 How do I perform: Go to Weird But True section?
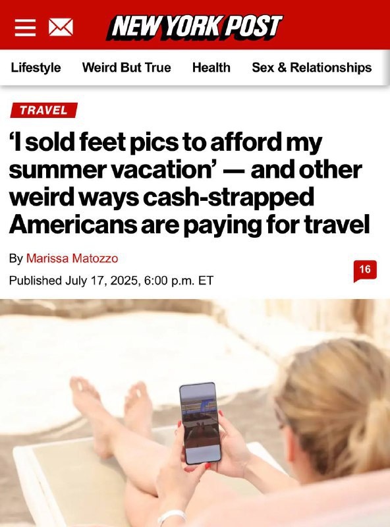coord(126,67)
